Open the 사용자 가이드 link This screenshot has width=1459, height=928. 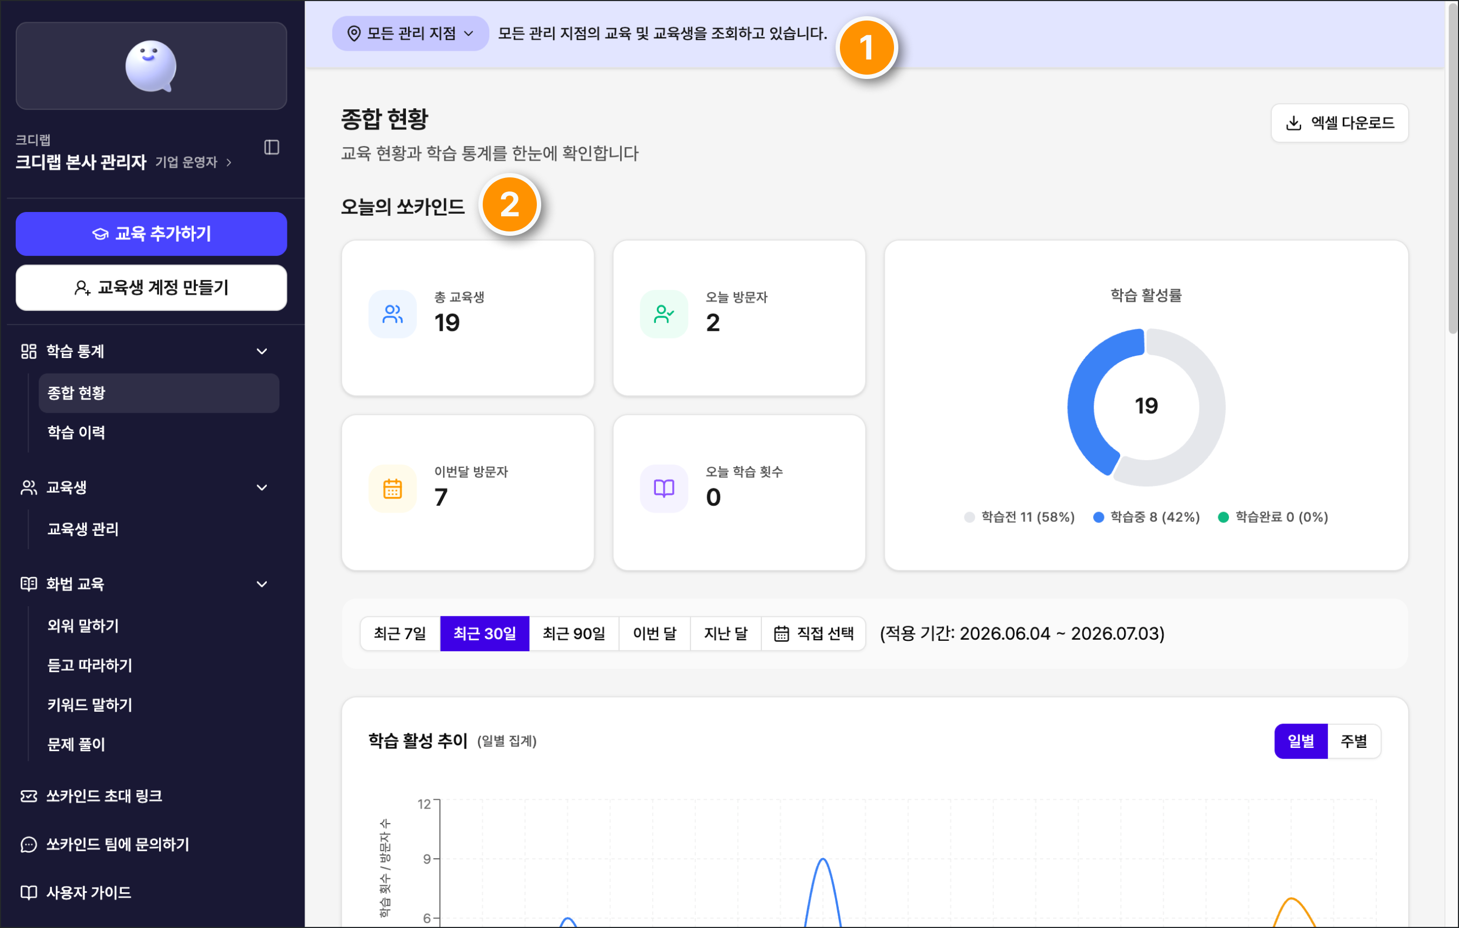(x=76, y=892)
